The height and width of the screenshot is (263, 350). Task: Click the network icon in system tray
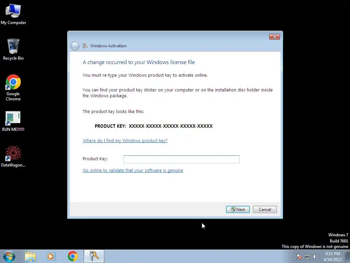pos(307,256)
